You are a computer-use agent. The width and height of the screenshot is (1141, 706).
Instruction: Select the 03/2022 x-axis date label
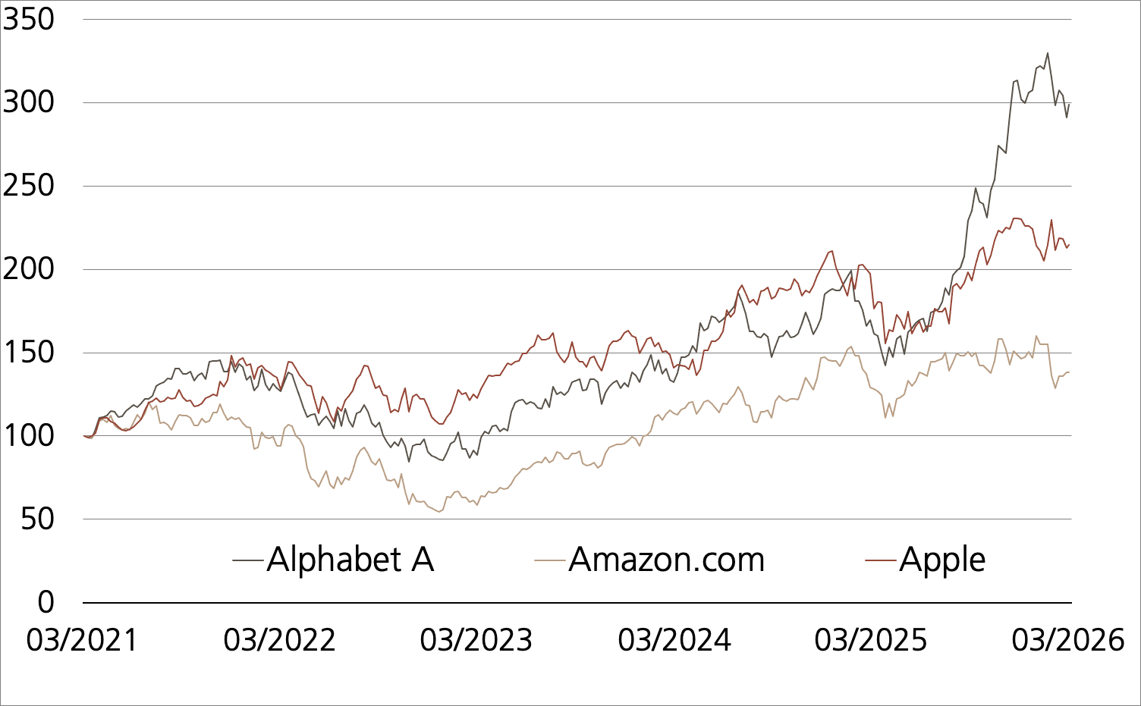coord(279,641)
